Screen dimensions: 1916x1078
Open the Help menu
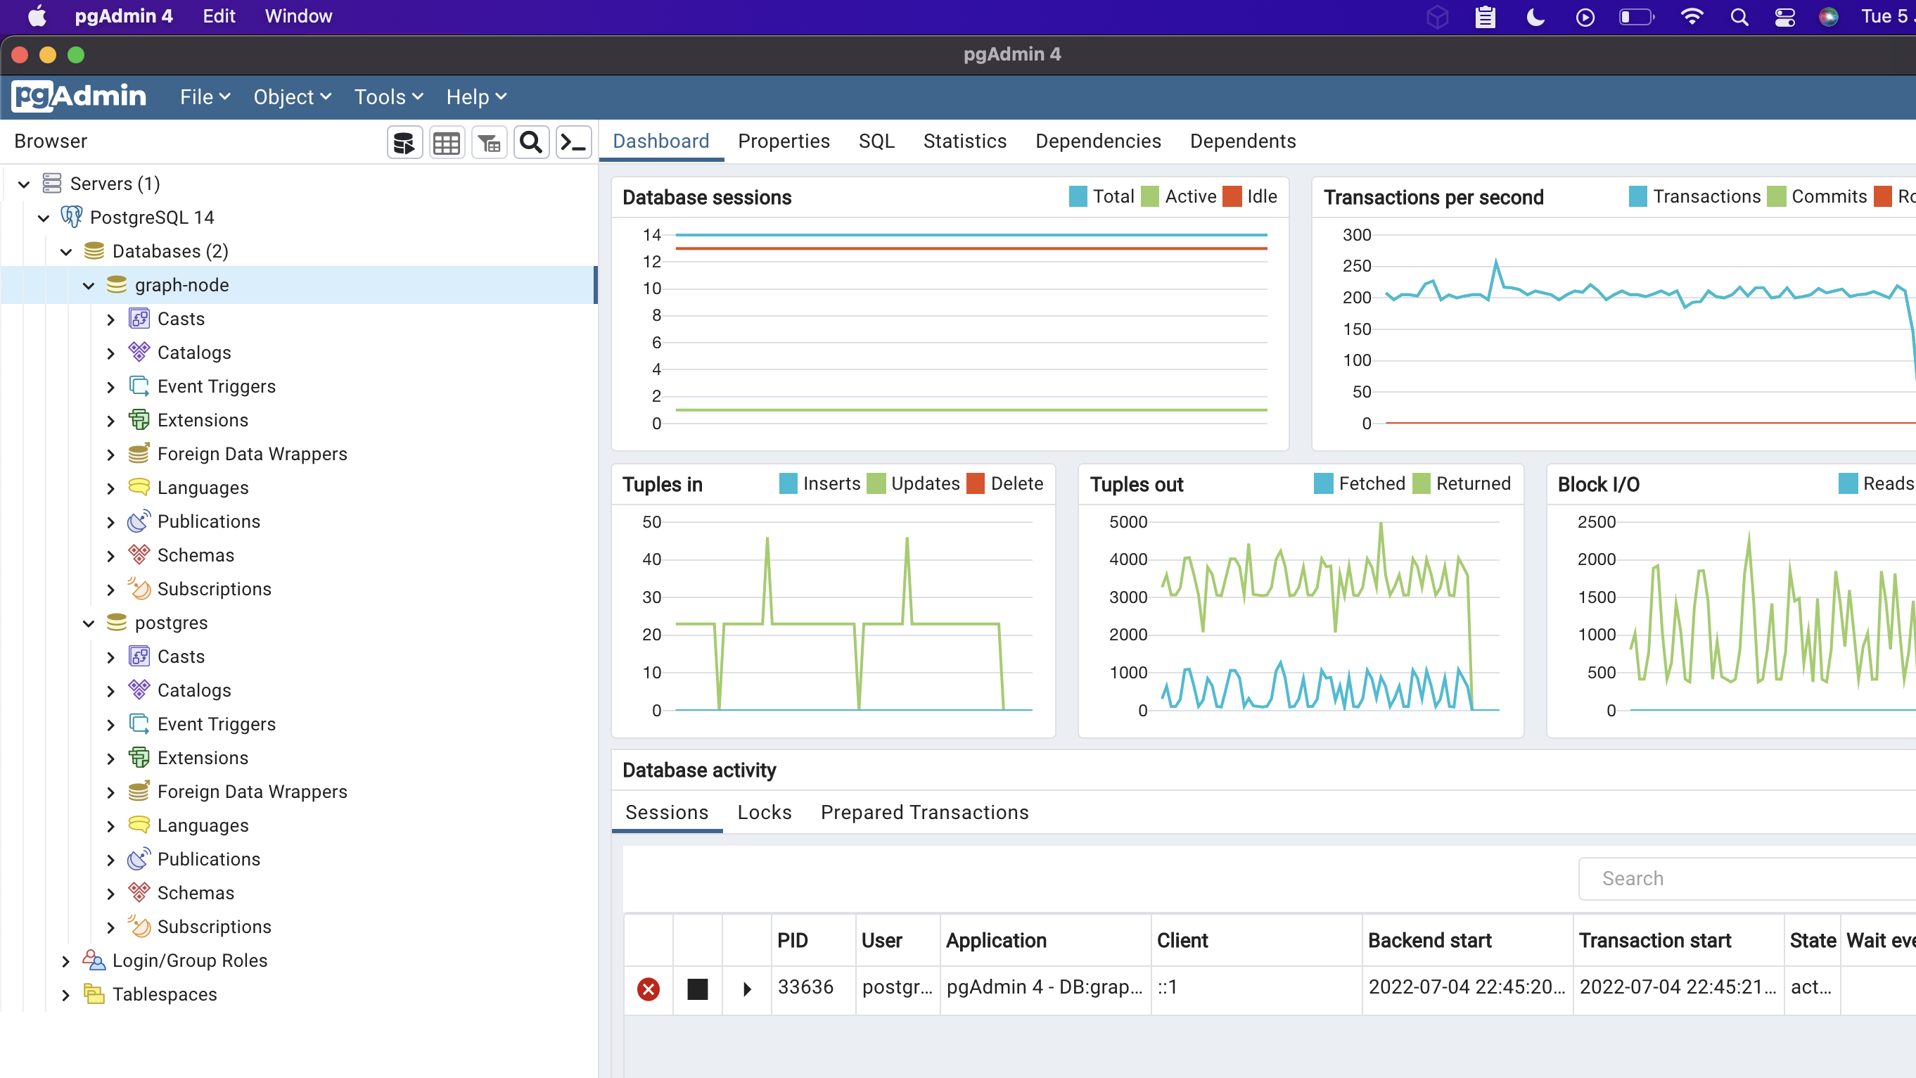(476, 96)
